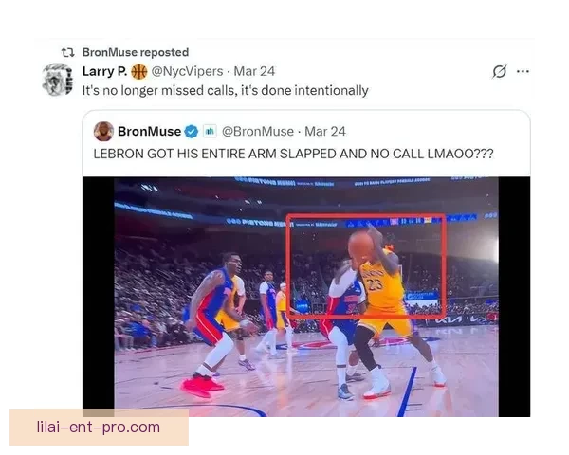The image size is (569, 455).
Task: Open Larry P.'s profile avatar
Action: 57,80
